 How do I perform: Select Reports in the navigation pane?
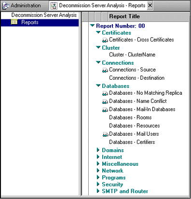coord(40,22)
